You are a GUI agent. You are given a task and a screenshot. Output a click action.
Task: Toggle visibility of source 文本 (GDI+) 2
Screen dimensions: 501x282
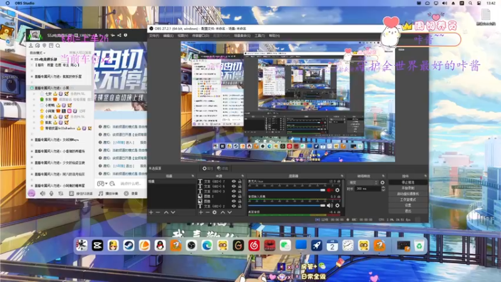pos(234,206)
